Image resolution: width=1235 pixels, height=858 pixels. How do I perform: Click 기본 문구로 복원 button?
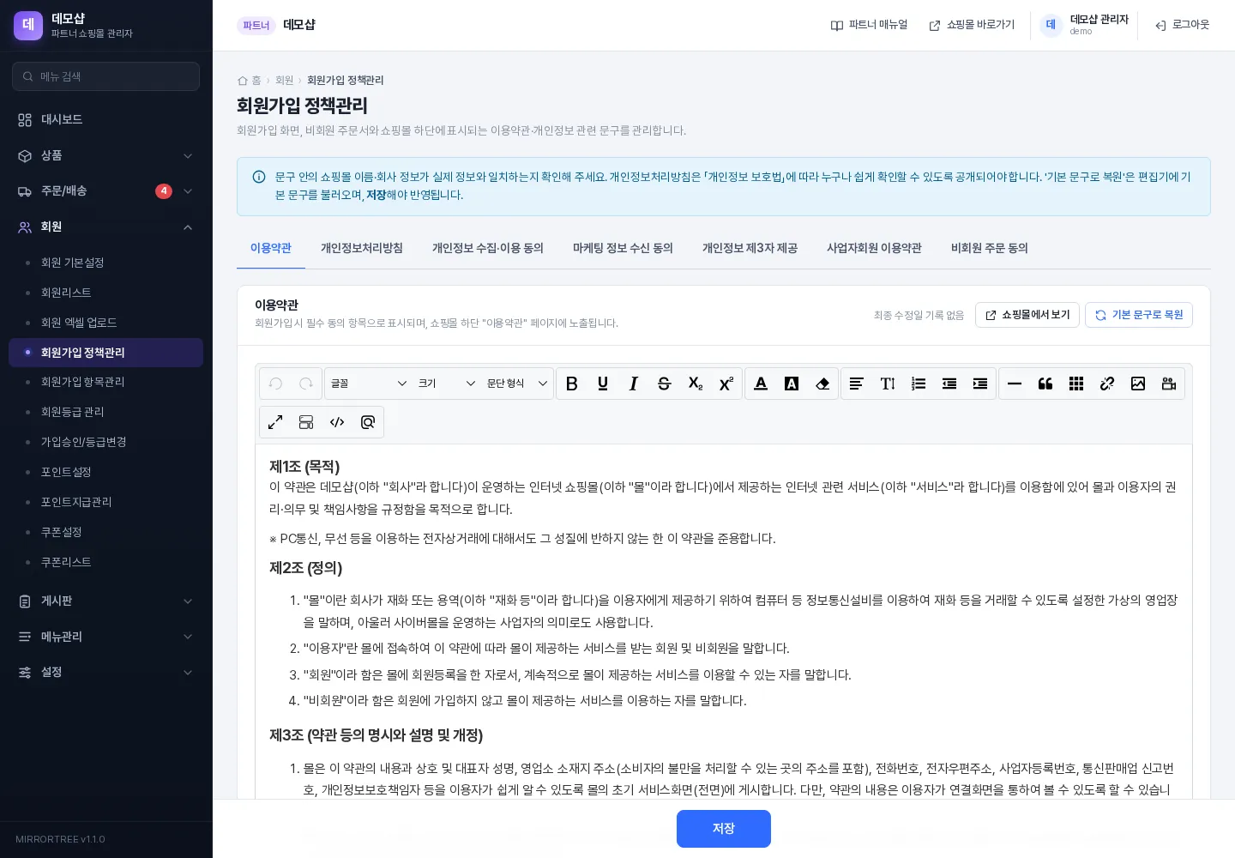(1139, 315)
